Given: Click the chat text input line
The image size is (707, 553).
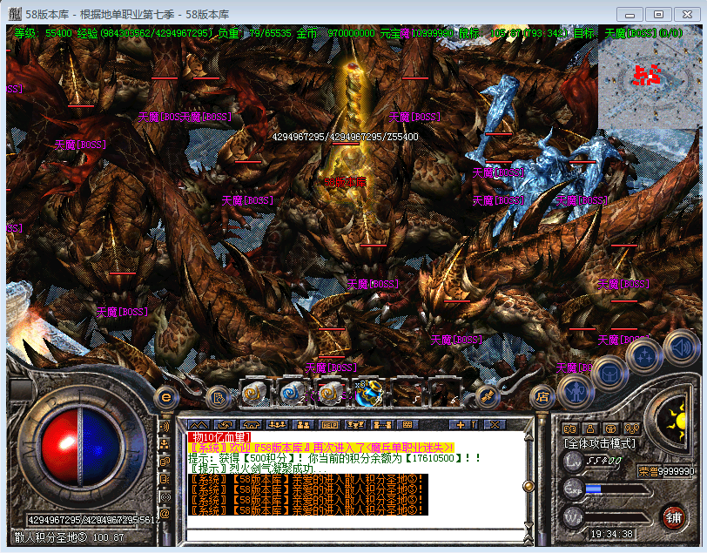Looking at the screenshot, I should pos(355,535).
